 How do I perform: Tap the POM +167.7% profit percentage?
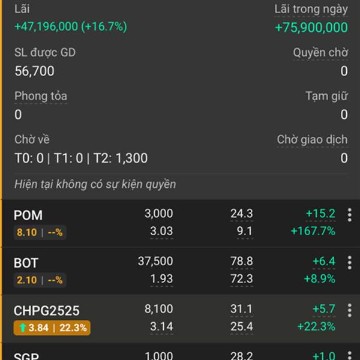[313, 231]
